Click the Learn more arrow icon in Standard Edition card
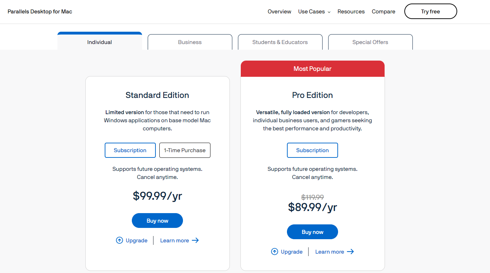 tap(195, 240)
